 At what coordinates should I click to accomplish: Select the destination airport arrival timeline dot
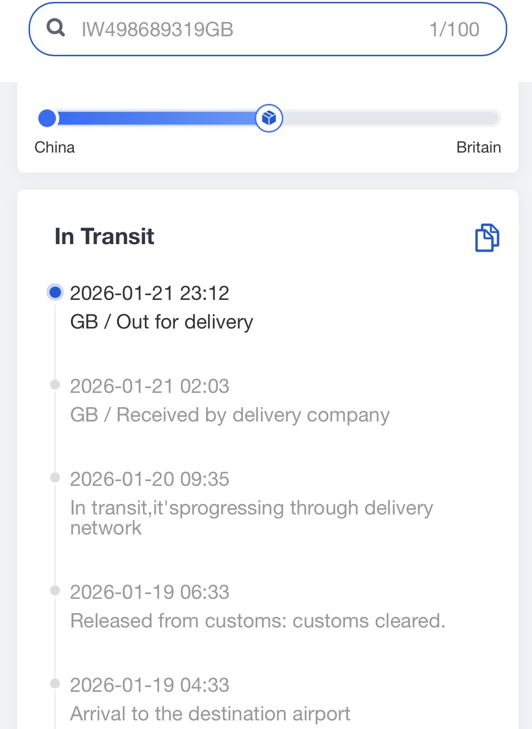[x=55, y=684]
